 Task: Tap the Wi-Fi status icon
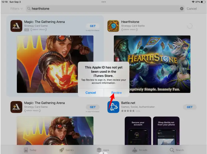[x=193, y=2]
